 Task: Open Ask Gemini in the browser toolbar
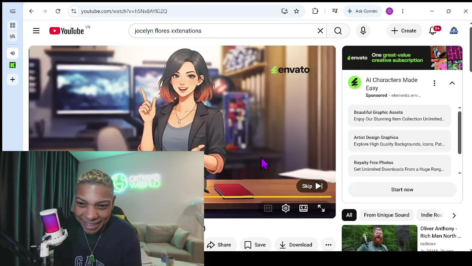click(x=362, y=11)
